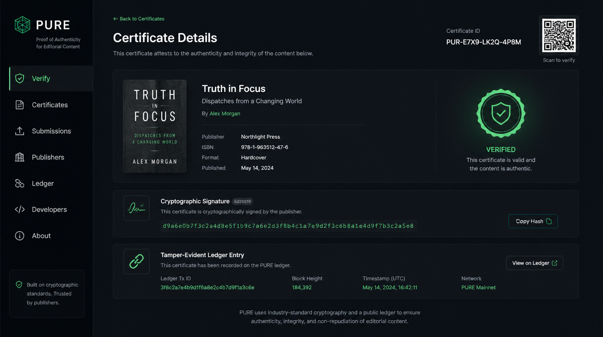This screenshot has height=337, width=603.
Task: Click the copy icon in Copy Hash button
Action: [549, 221]
